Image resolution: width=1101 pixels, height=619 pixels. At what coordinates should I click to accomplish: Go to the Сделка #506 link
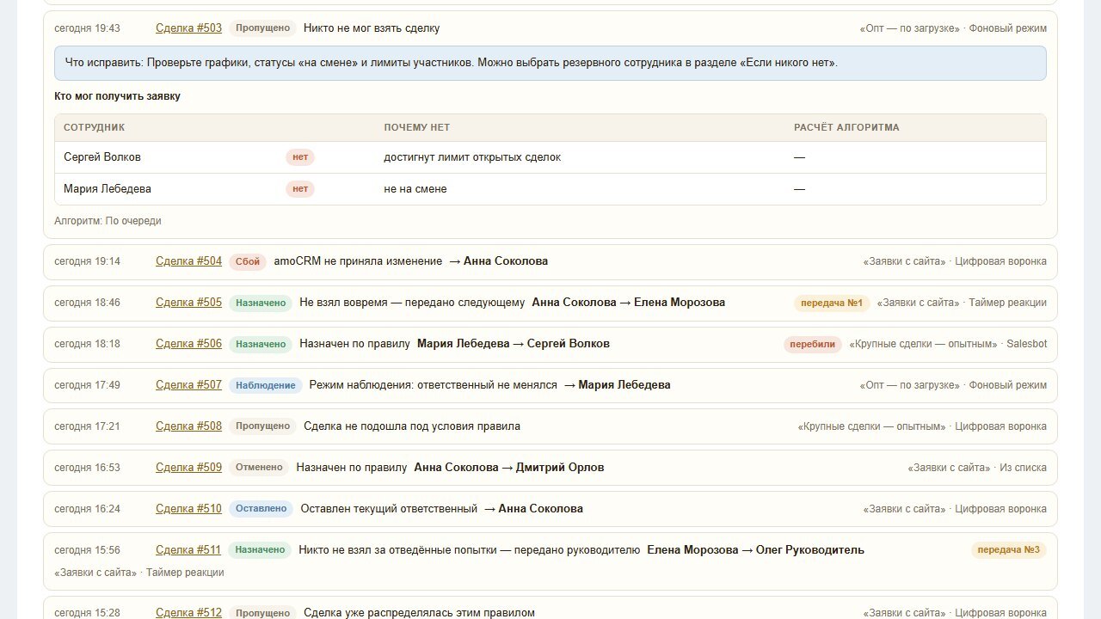tap(188, 344)
